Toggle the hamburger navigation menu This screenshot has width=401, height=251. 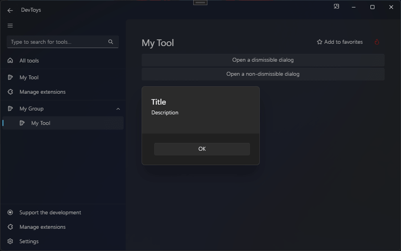(10, 26)
